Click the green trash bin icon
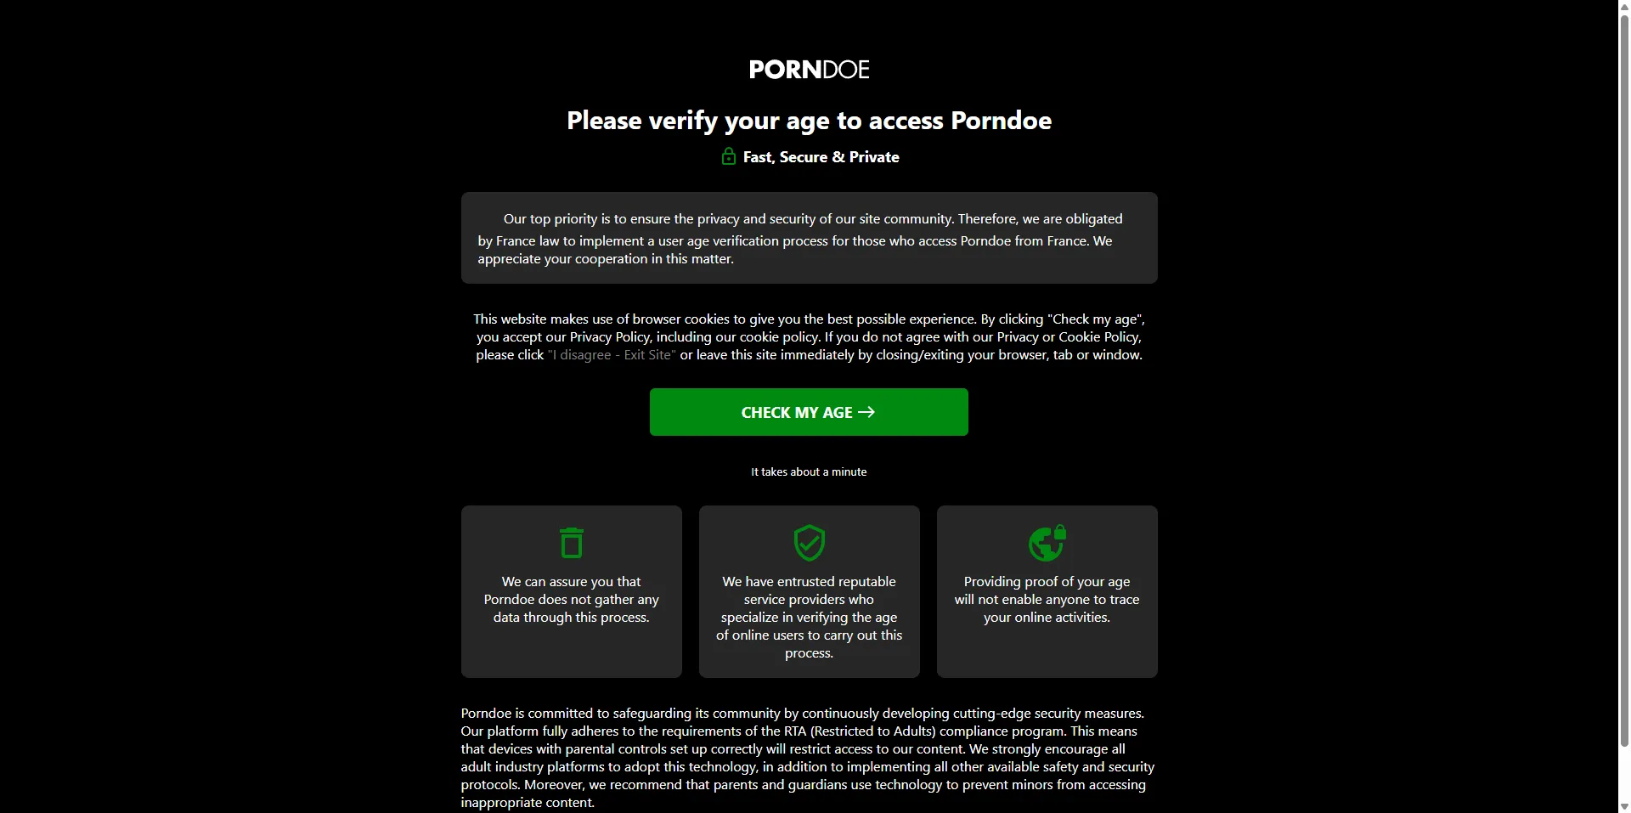Screen dimensions: 1631x813 point(572,543)
